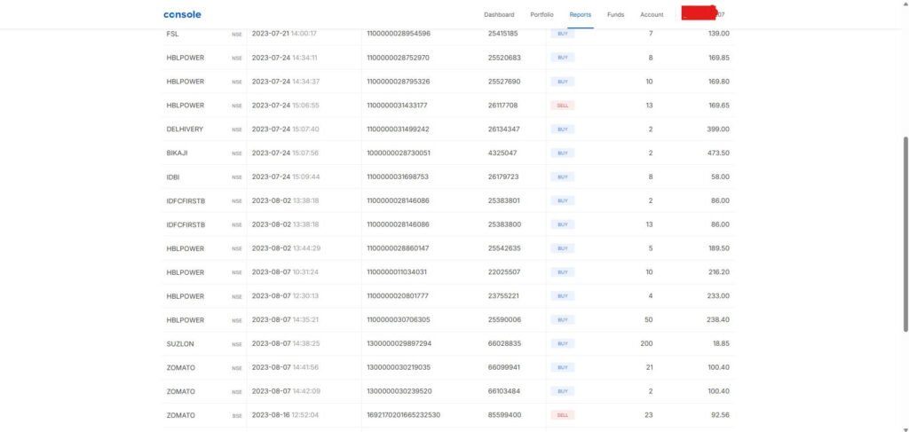This screenshot has width=909, height=432.
Task: Click ZOMATO symbol in the 14:41:56 row
Action: 180,368
